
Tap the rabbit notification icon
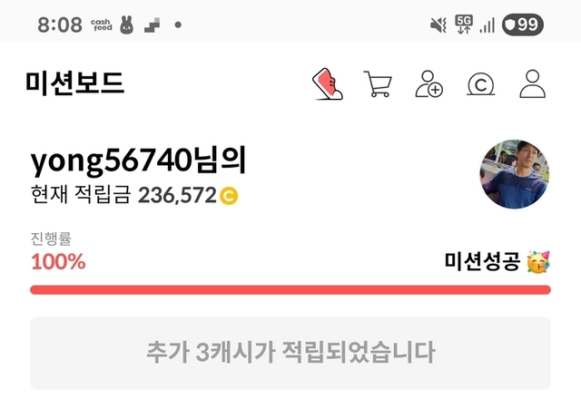(126, 24)
